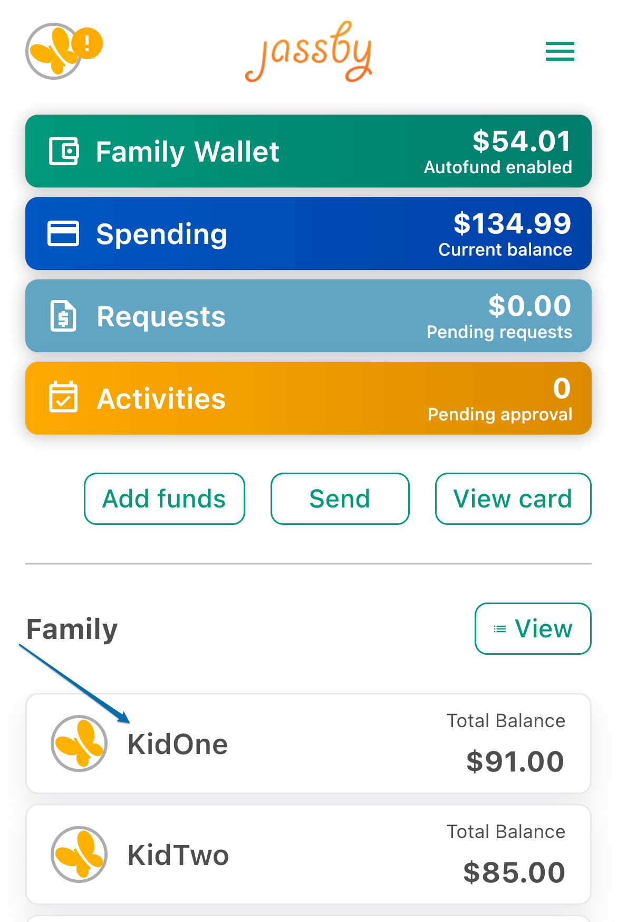This screenshot has width=617, height=922.
Task: Tap the Spending credit card icon
Action: click(x=64, y=233)
